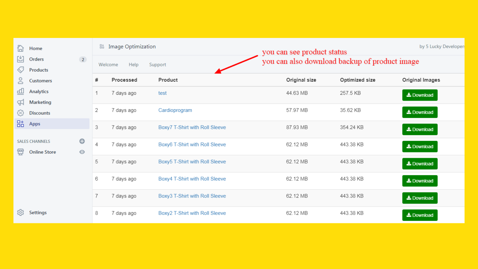Select the Help menu item
Image resolution: width=478 pixels, height=269 pixels.
[134, 64]
